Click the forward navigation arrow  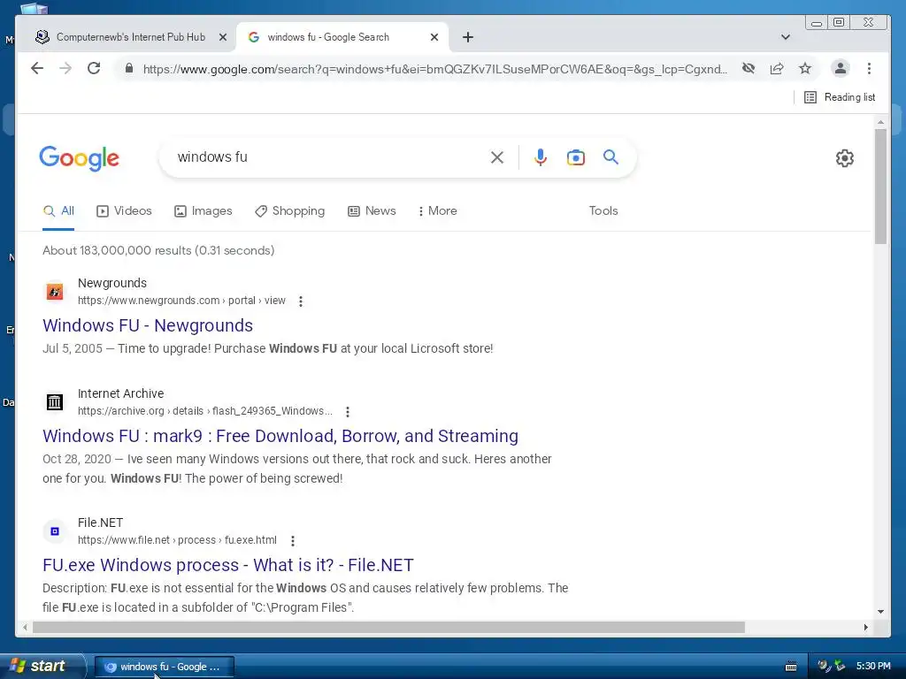[x=65, y=69]
